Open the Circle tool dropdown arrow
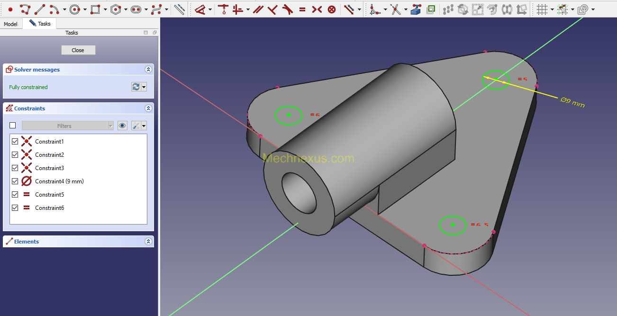Screen dimensions: 617x316 [85, 9]
